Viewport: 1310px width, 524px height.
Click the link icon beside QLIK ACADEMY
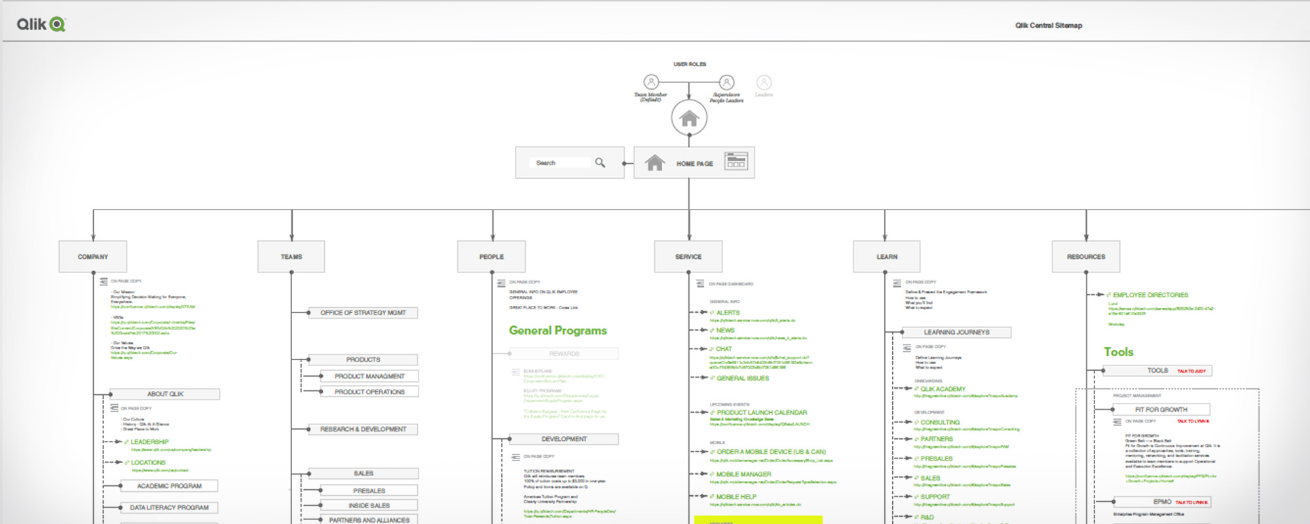pos(917,389)
